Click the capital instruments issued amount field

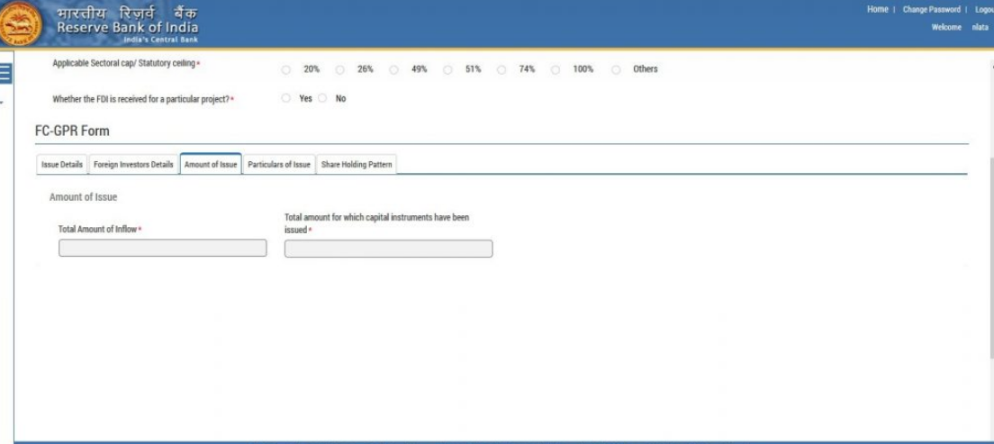[x=388, y=249]
